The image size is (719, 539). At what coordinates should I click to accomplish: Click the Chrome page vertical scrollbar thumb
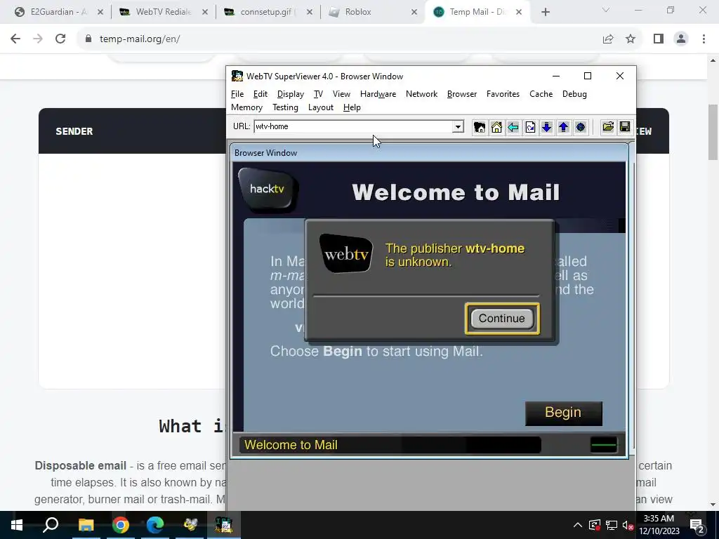[x=713, y=132]
